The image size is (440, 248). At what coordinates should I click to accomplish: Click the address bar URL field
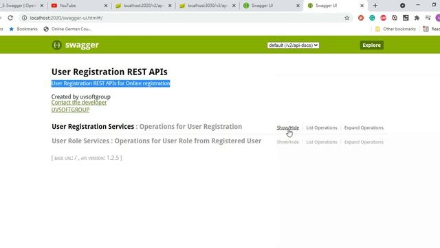(x=185, y=18)
